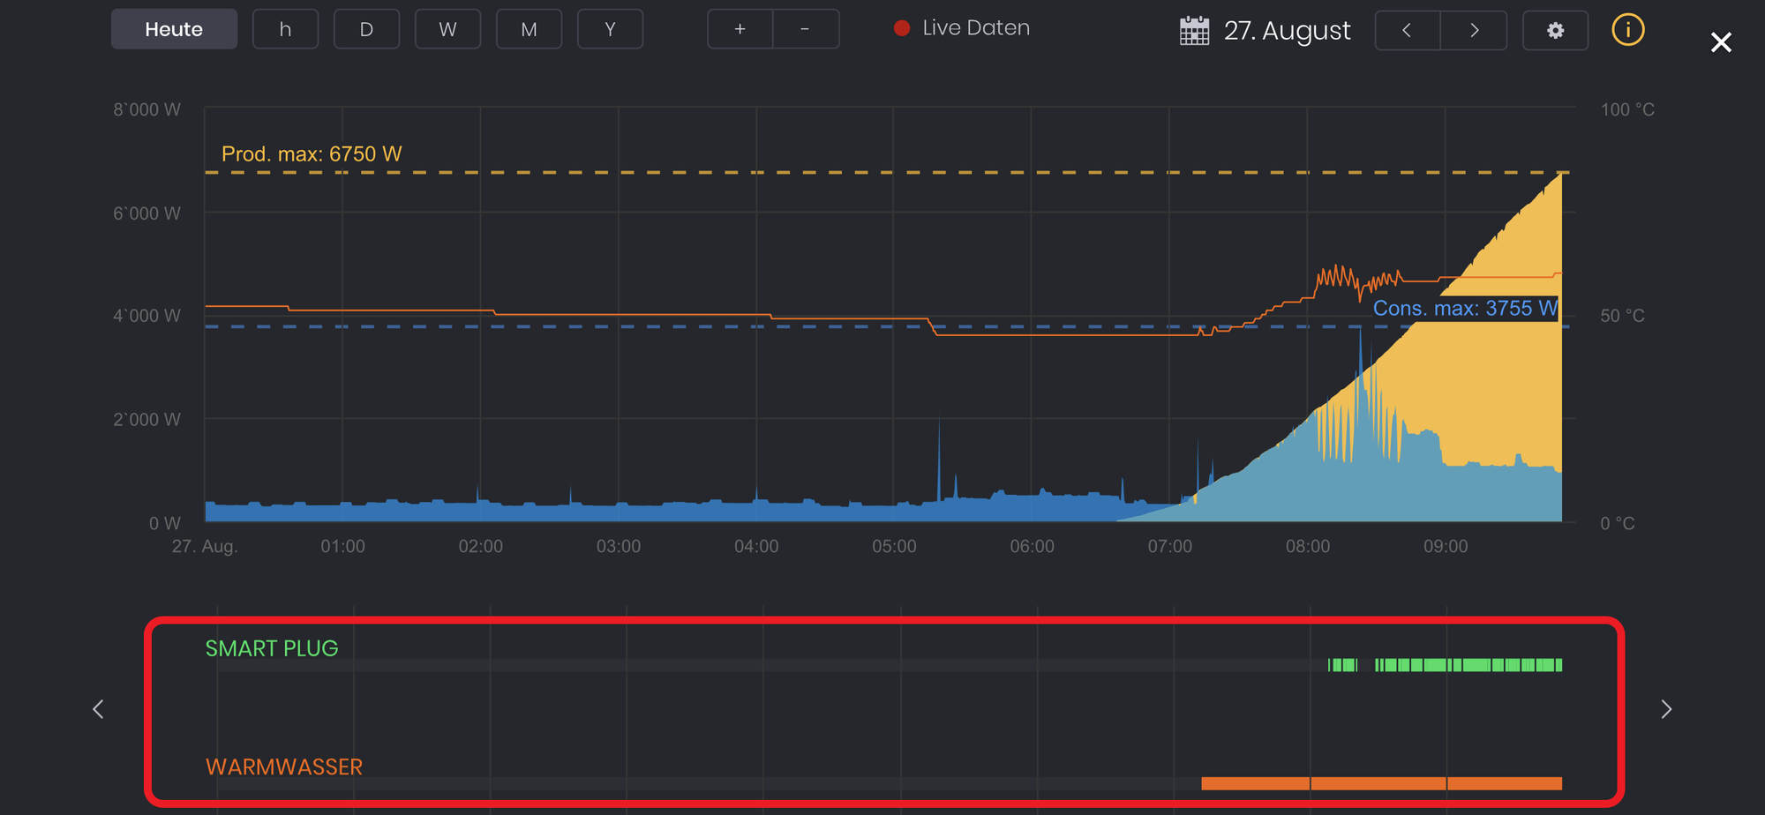Zoom in with plus button
1765x815 pixels.
point(740,30)
